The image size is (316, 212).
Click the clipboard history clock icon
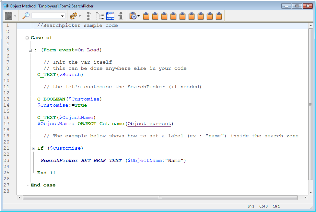[x=133, y=16]
